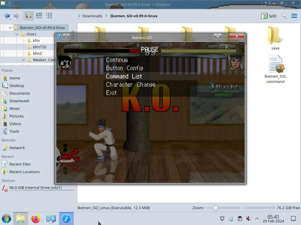Select the Ikemen_GO.command file
This screenshot has width=301, height=225.
[275, 69]
